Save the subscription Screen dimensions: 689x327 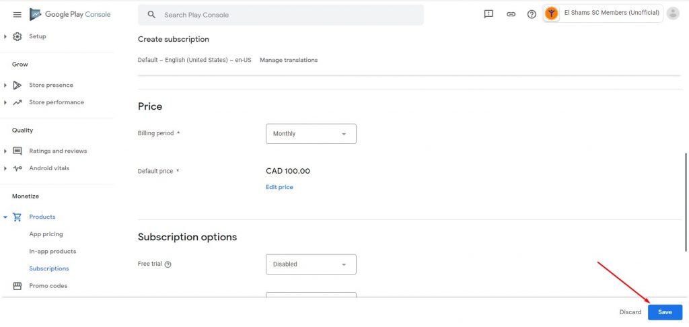[665, 312]
